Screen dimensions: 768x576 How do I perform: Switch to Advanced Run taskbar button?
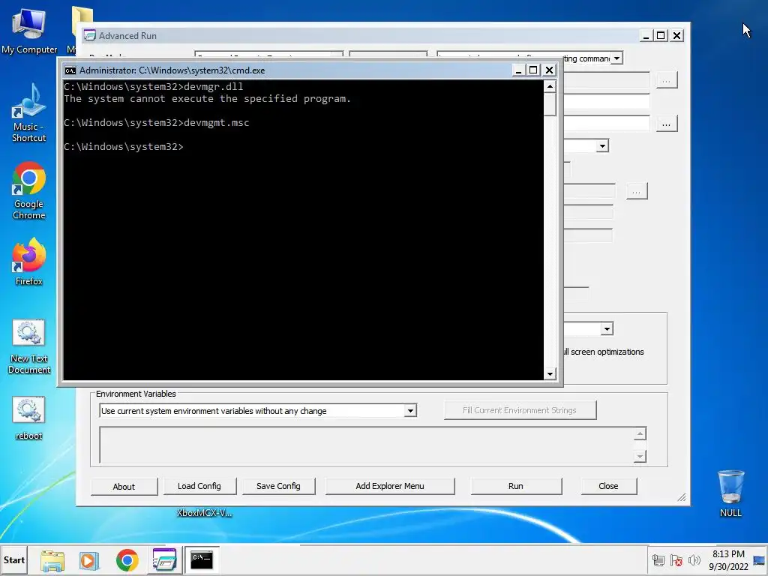(164, 559)
